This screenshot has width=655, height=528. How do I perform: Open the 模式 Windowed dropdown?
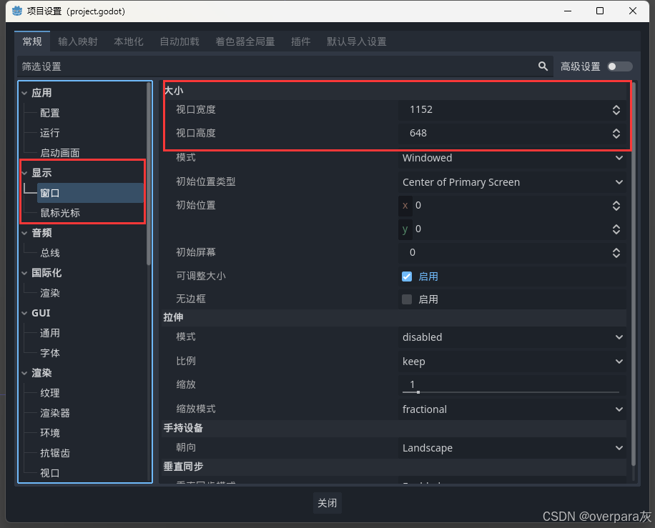(x=512, y=158)
